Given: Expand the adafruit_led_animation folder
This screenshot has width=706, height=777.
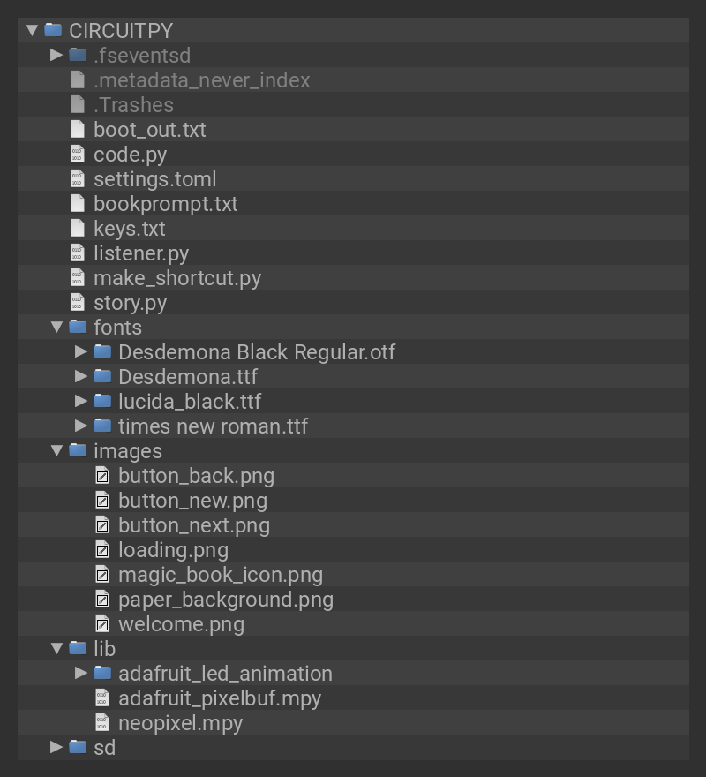Looking at the screenshot, I should point(81,673).
